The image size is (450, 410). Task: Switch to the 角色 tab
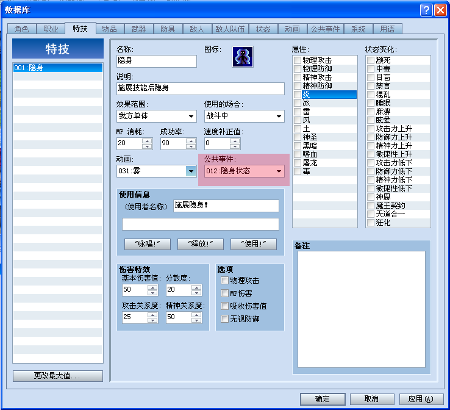pos(22,29)
